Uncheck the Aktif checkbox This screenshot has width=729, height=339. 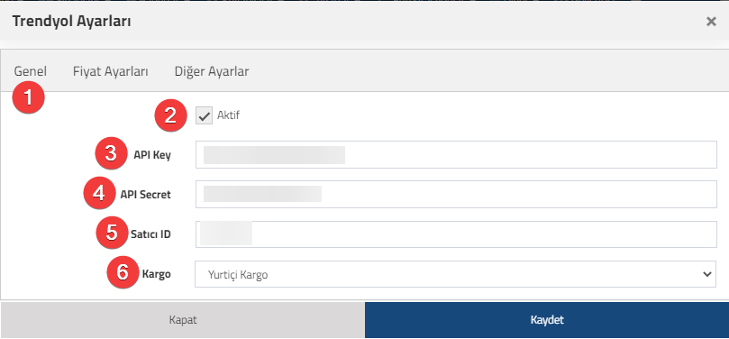click(204, 115)
